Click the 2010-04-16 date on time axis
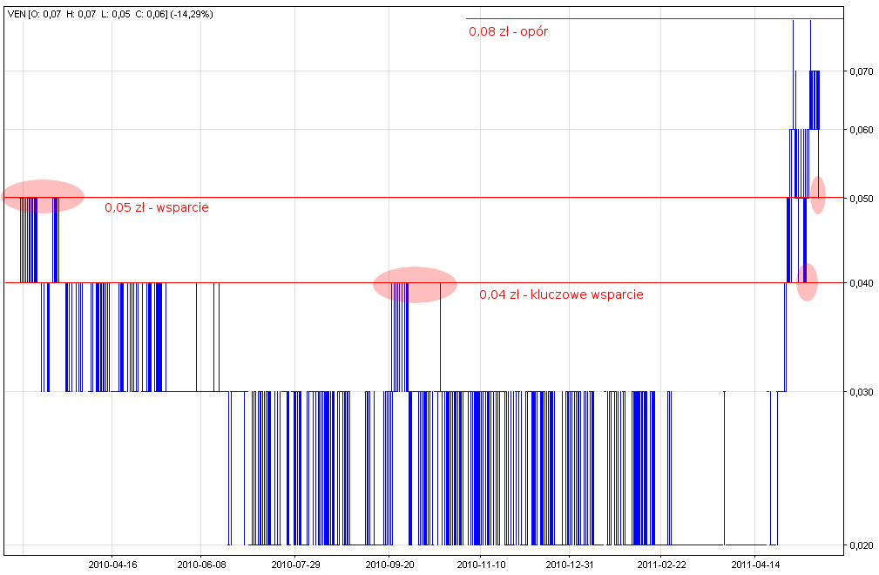879x575 pixels. coord(112,565)
